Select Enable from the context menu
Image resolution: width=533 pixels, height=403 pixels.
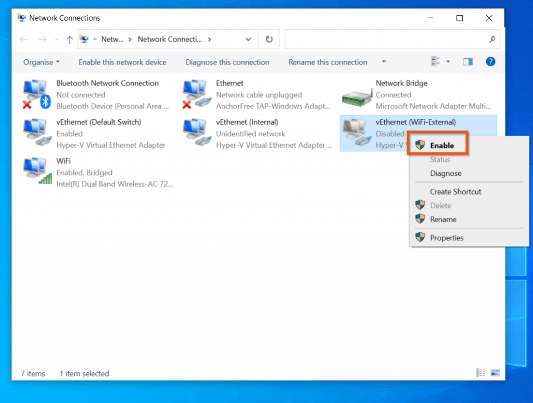(443, 145)
